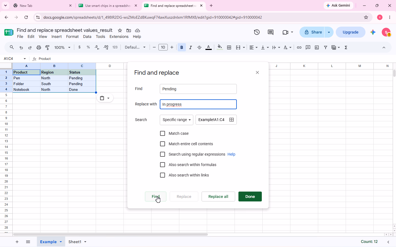Toggle bold formatting
Image resolution: width=396 pixels, height=247 pixels.
pyautogui.click(x=182, y=47)
